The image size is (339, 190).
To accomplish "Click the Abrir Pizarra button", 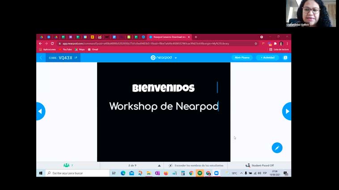I will (242, 58).
